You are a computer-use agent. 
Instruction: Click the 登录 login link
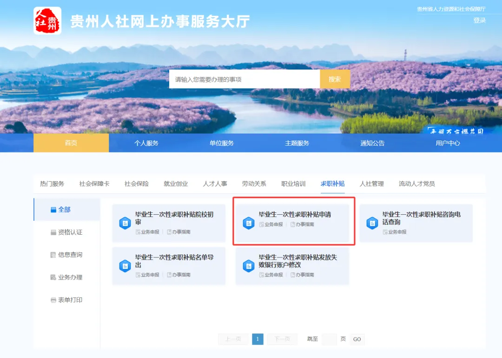(x=480, y=20)
